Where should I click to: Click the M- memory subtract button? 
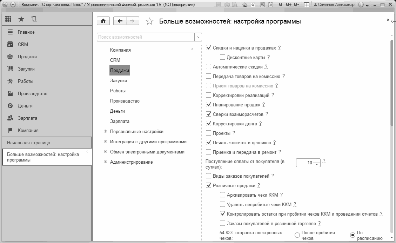(x=296, y=5)
